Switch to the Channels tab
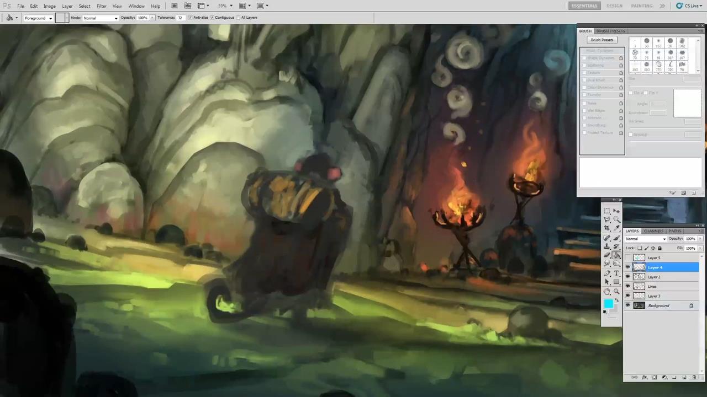The width and height of the screenshot is (707, 397). [x=653, y=231]
